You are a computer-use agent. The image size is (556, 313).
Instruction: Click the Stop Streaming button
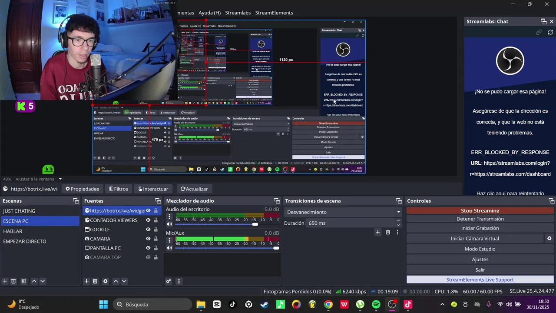point(480,210)
